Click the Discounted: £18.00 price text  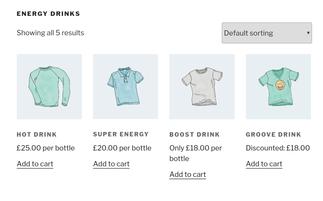coord(278,148)
